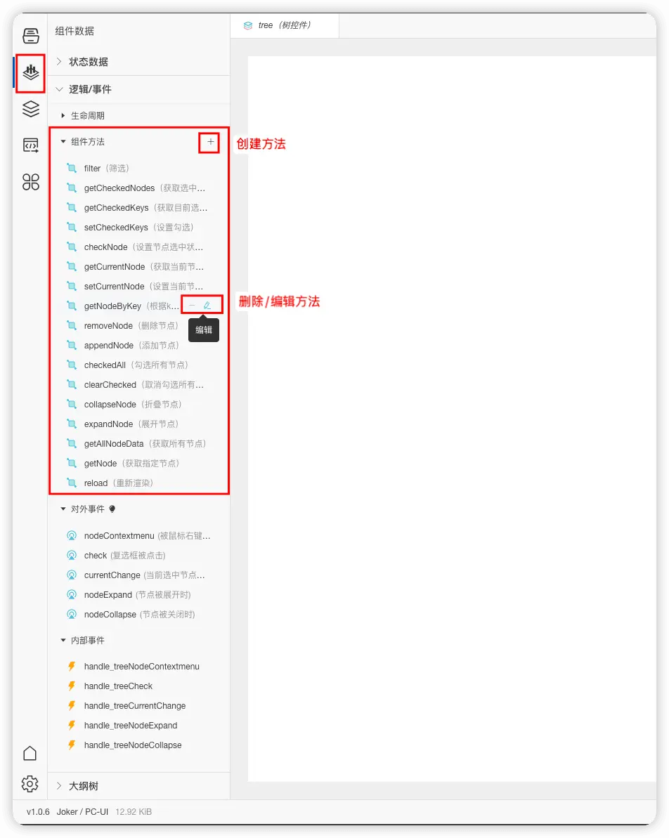Open the four-leaf components sidebar icon

coord(30,182)
